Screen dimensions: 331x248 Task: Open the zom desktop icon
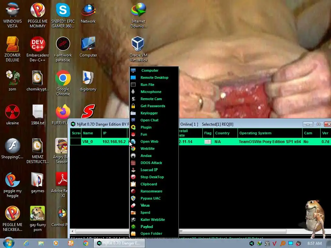[12, 80]
